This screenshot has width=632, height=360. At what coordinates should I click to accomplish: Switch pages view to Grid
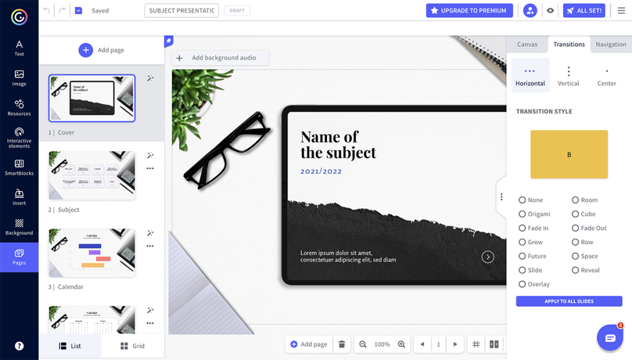point(133,346)
